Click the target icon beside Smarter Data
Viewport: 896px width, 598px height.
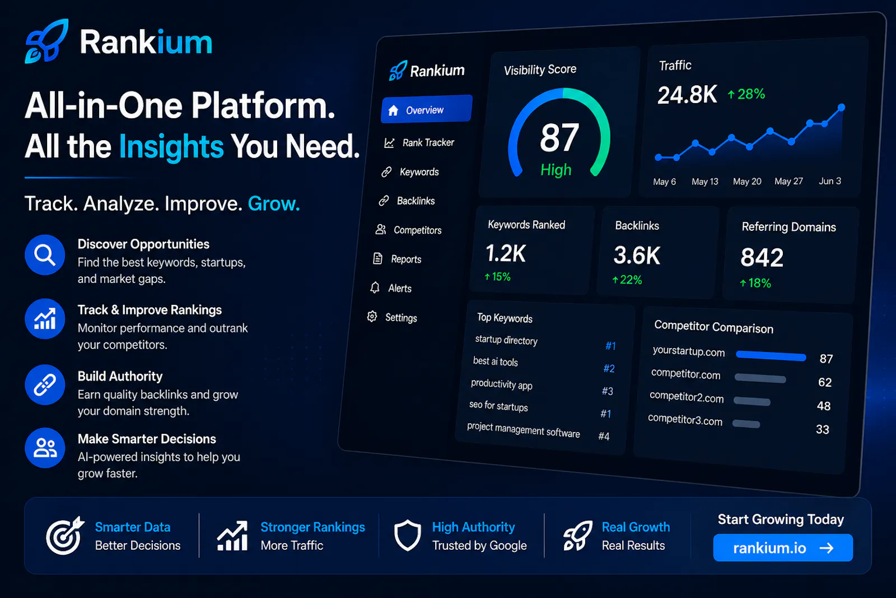65,536
